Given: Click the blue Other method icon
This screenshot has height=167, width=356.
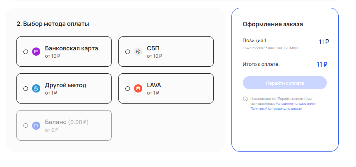Looking at the screenshot, I should 36,88.
